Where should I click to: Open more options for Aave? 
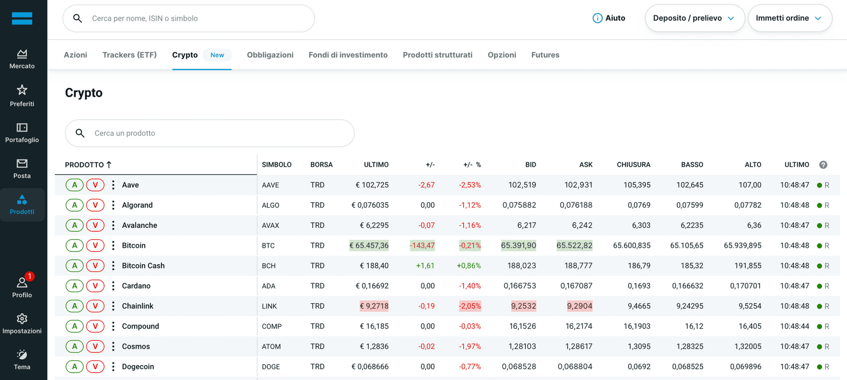pyautogui.click(x=113, y=185)
